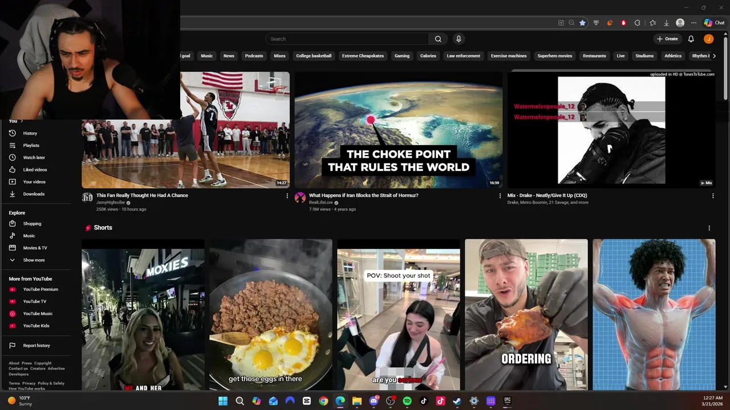Select the College basketball chip

pos(314,56)
